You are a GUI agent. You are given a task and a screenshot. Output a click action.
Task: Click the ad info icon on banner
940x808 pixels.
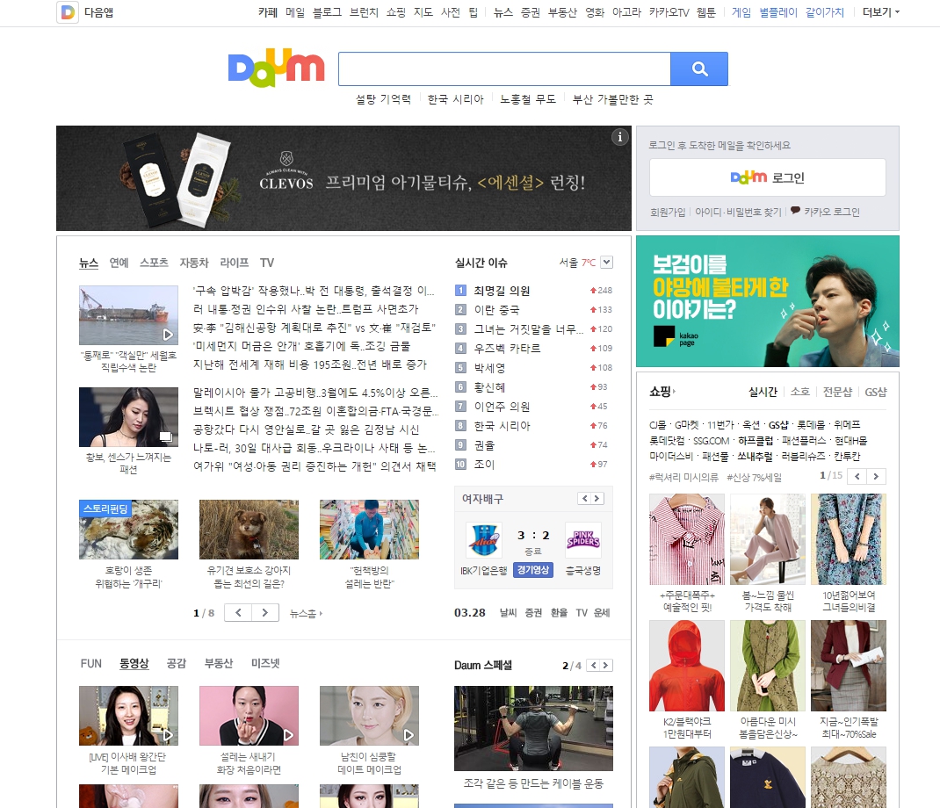click(620, 136)
